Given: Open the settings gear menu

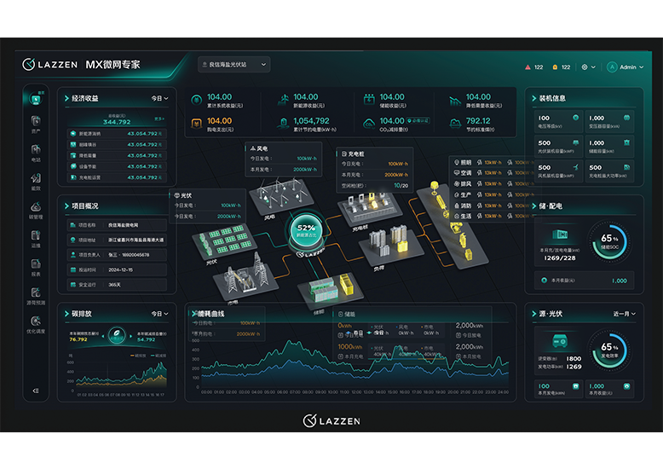Looking at the screenshot, I should click(x=588, y=67).
